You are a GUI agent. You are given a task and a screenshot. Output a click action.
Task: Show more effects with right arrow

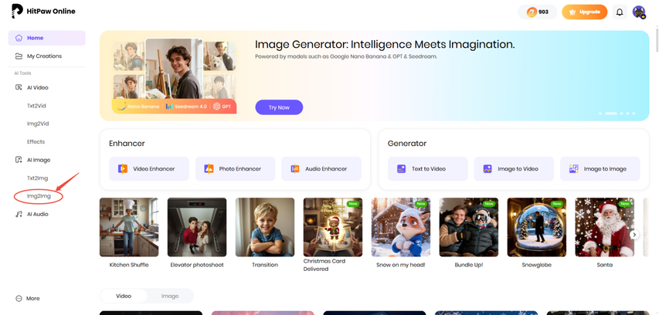pos(634,235)
